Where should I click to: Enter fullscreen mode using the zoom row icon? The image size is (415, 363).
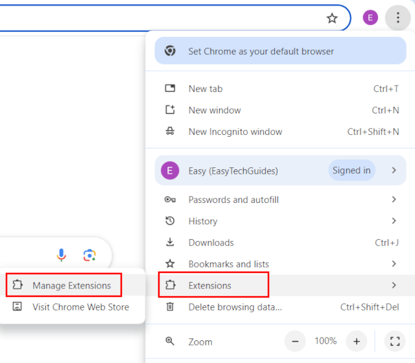395,341
